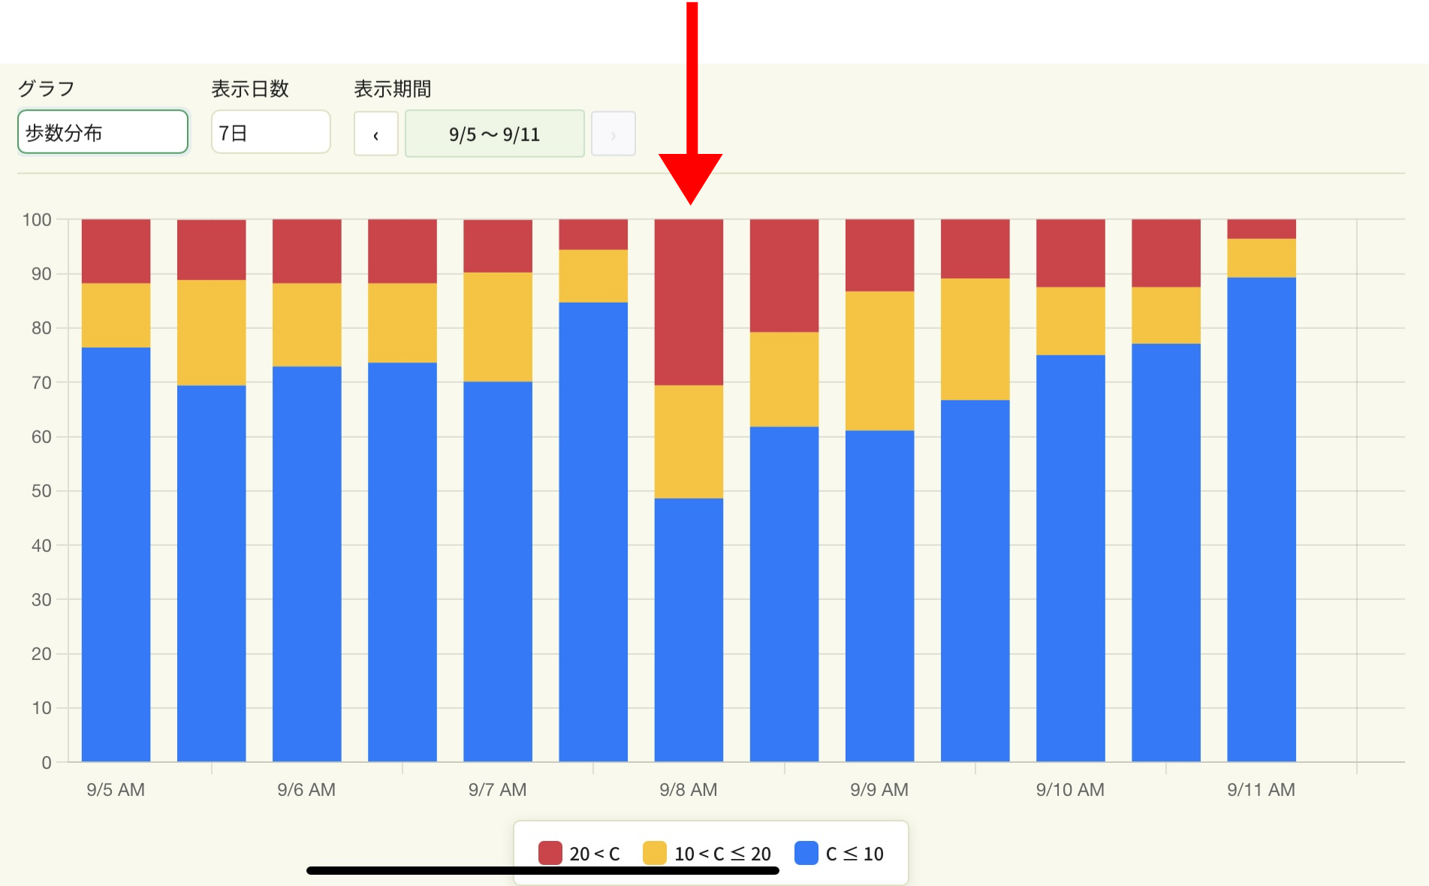Select yellow segment of the 9/9 AM bar

879,360
